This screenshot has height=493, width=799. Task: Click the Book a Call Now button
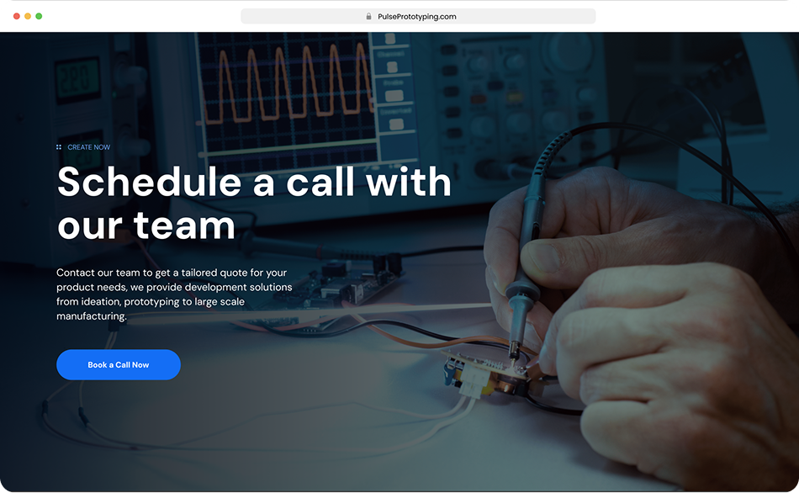(119, 364)
